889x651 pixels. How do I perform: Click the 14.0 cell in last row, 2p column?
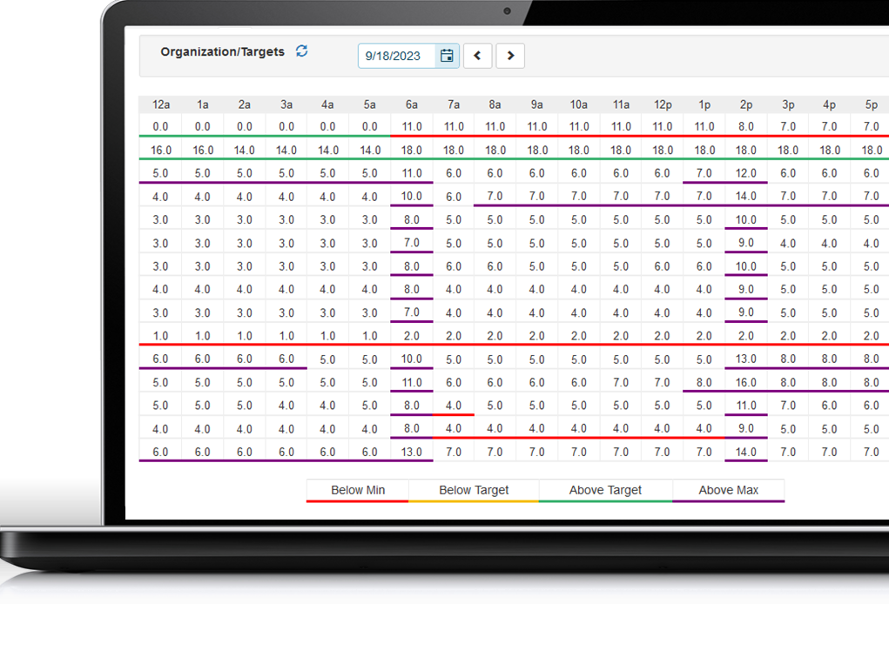point(746,452)
